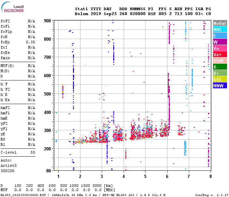Click the AXN value 713

tap(178, 14)
